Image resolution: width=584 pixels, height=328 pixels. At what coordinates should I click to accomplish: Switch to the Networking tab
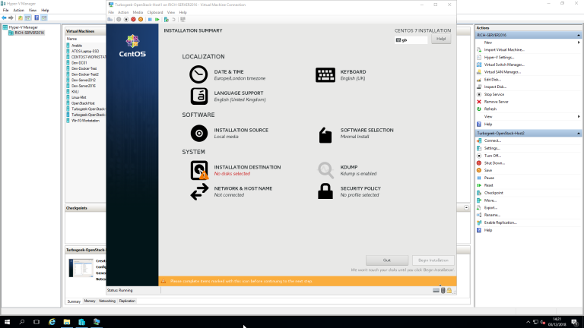point(107,301)
